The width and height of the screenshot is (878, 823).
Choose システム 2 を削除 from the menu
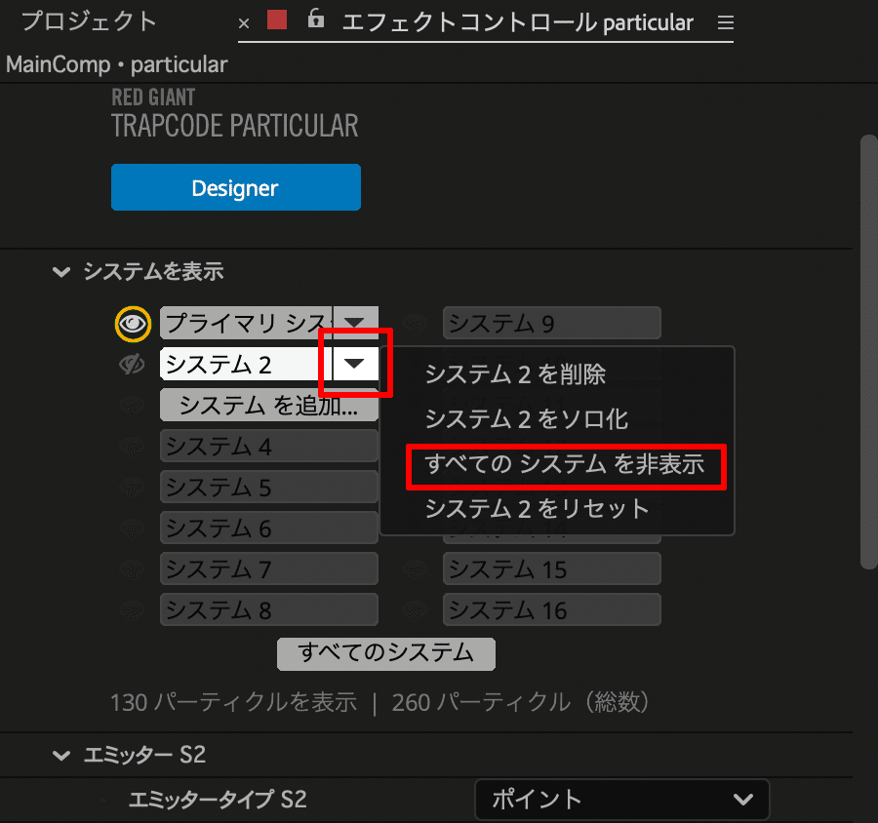click(x=519, y=373)
